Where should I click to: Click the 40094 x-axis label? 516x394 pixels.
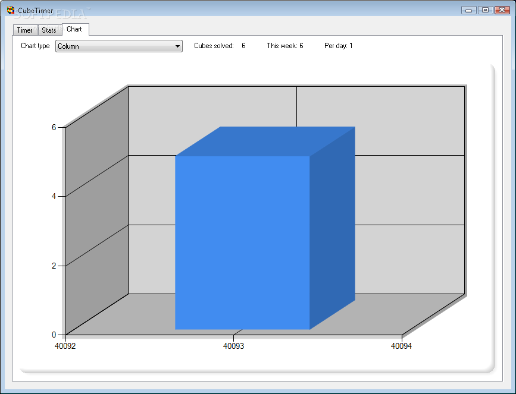pyautogui.click(x=401, y=346)
